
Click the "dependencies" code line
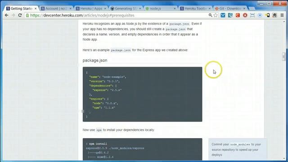pos(103,86)
